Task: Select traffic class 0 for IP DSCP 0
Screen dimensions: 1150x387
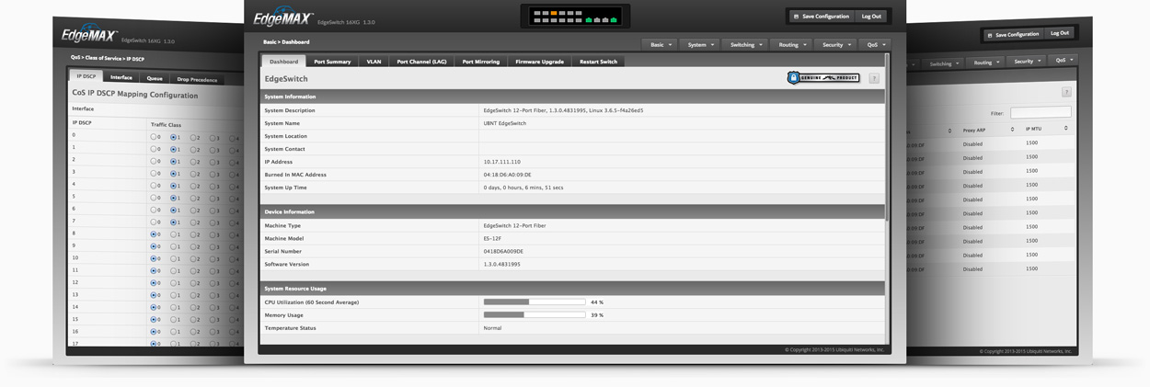Action: point(154,137)
